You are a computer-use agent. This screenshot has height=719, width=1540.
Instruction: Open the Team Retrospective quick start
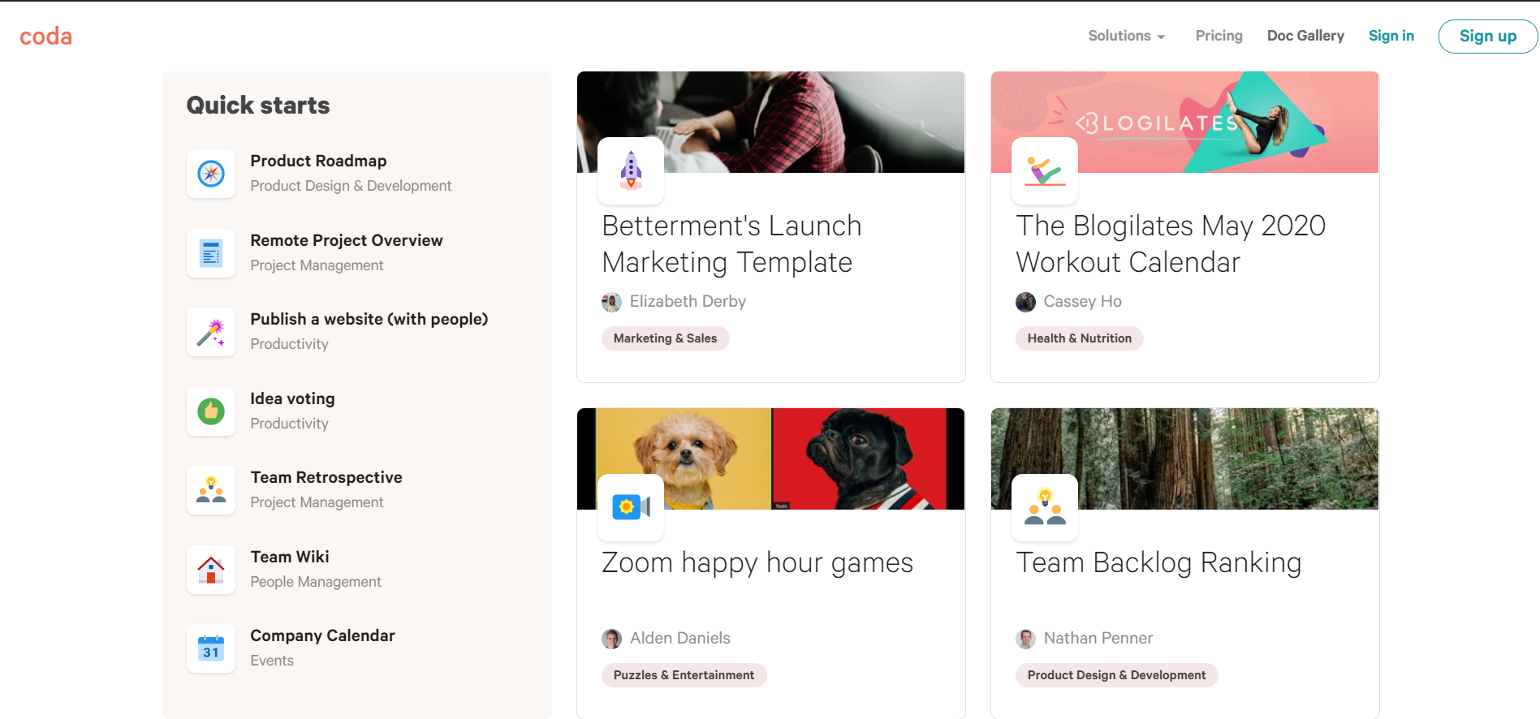(326, 477)
